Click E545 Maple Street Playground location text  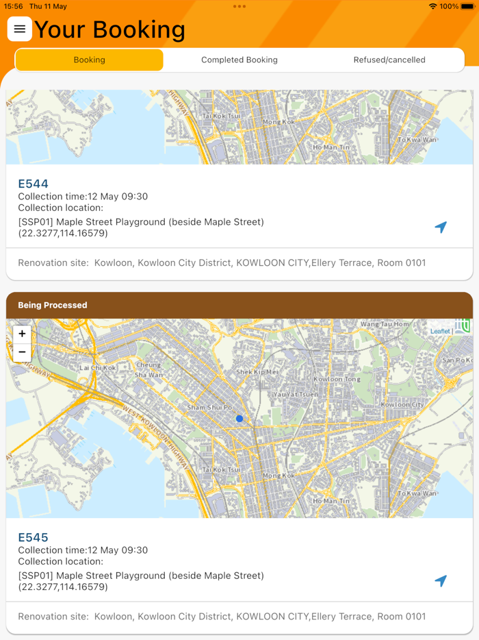[x=141, y=576]
